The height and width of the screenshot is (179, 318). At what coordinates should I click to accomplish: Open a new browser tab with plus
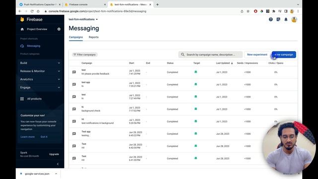[x=158, y=4]
